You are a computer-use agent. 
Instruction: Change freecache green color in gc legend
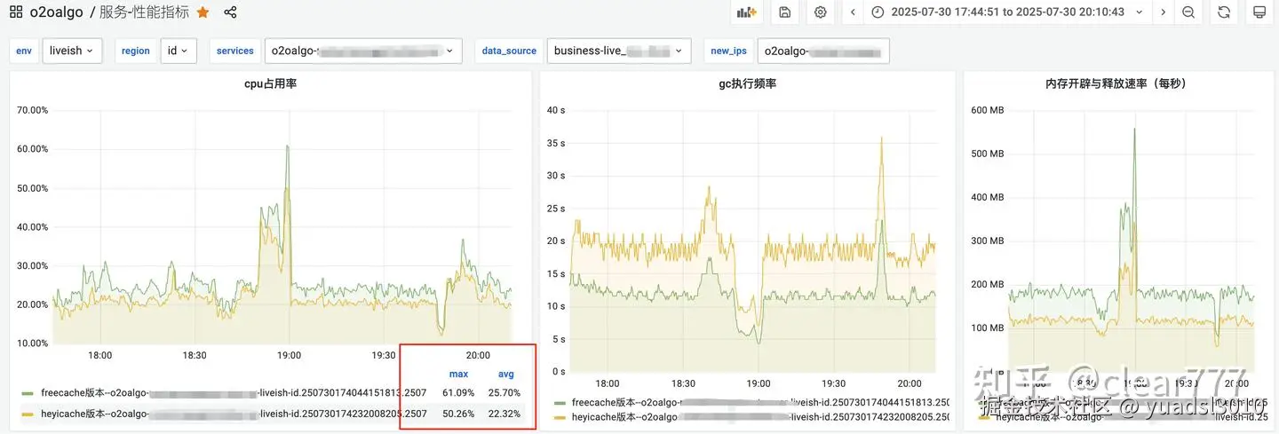tap(560, 402)
